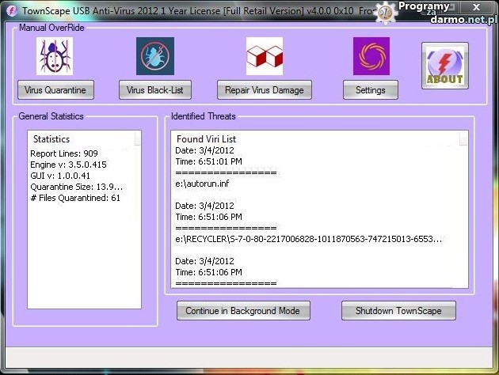Viewport: 499px width, 375px height.
Task: Click the spider Virus Quarantine icon
Action: click(55, 56)
